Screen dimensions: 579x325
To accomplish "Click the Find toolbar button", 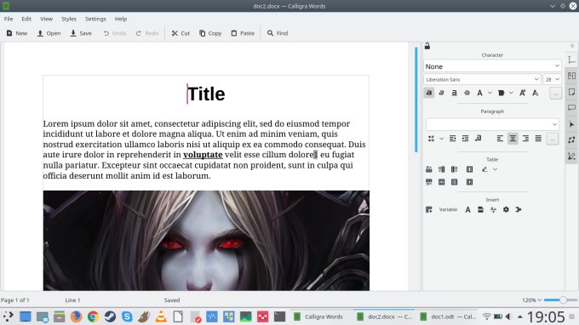I will coord(278,33).
